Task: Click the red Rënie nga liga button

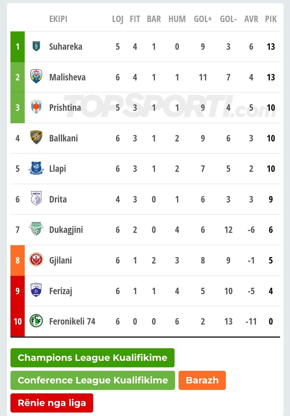Action: [x=52, y=403]
